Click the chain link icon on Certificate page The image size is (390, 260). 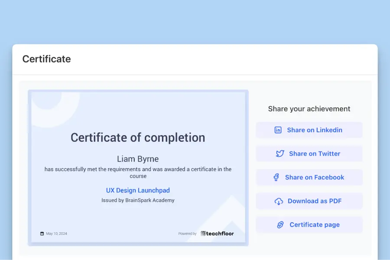point(279,224)
